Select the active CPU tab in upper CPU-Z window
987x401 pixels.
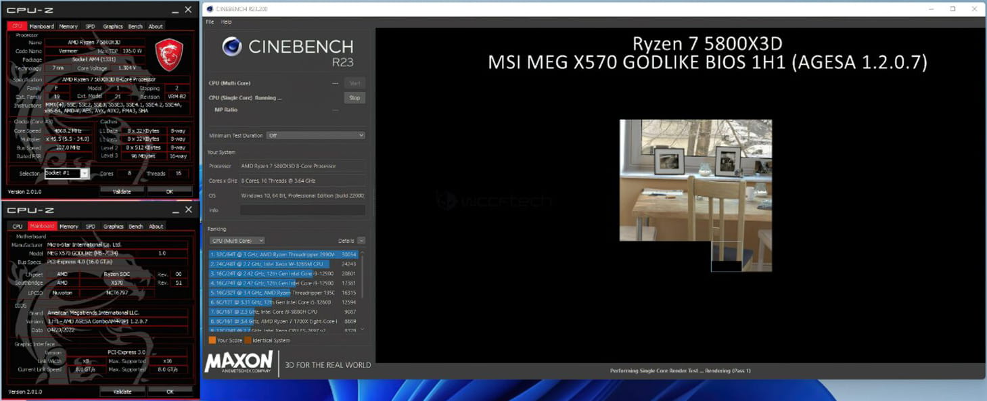point(17,26)
